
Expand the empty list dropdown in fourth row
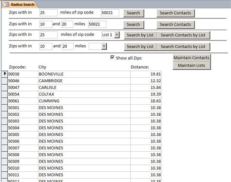(x=104, y=46)
